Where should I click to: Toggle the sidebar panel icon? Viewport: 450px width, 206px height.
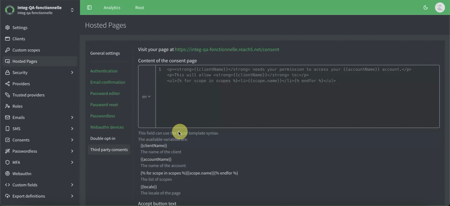tap(89, 7)
